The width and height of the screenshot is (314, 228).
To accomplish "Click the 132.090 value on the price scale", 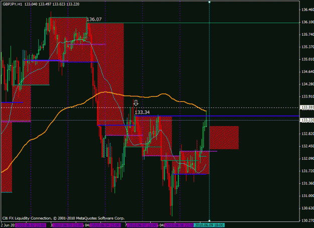I will (x=308, y=159).
